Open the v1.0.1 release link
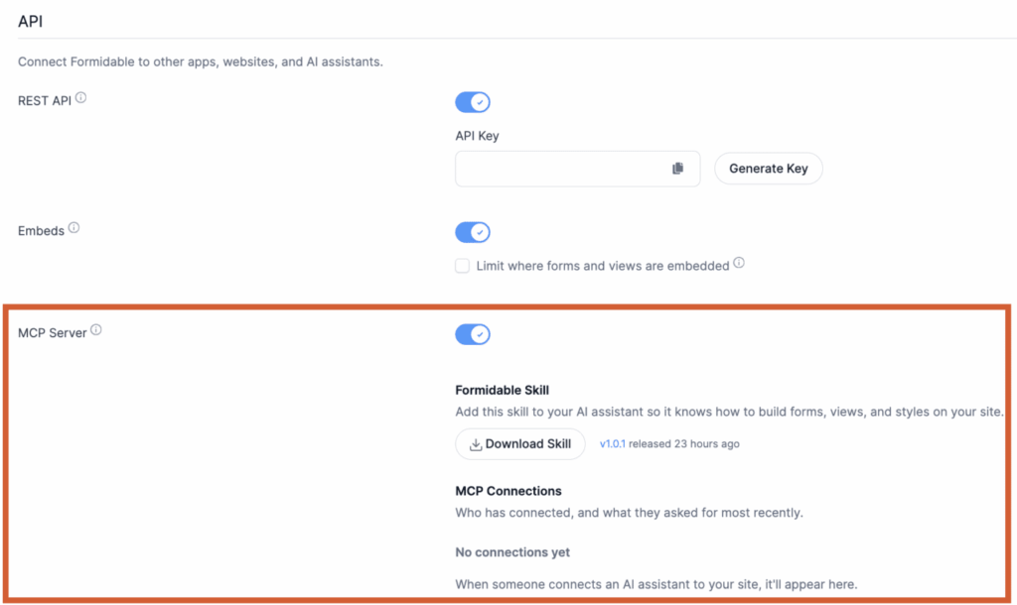 coord(612,443)
